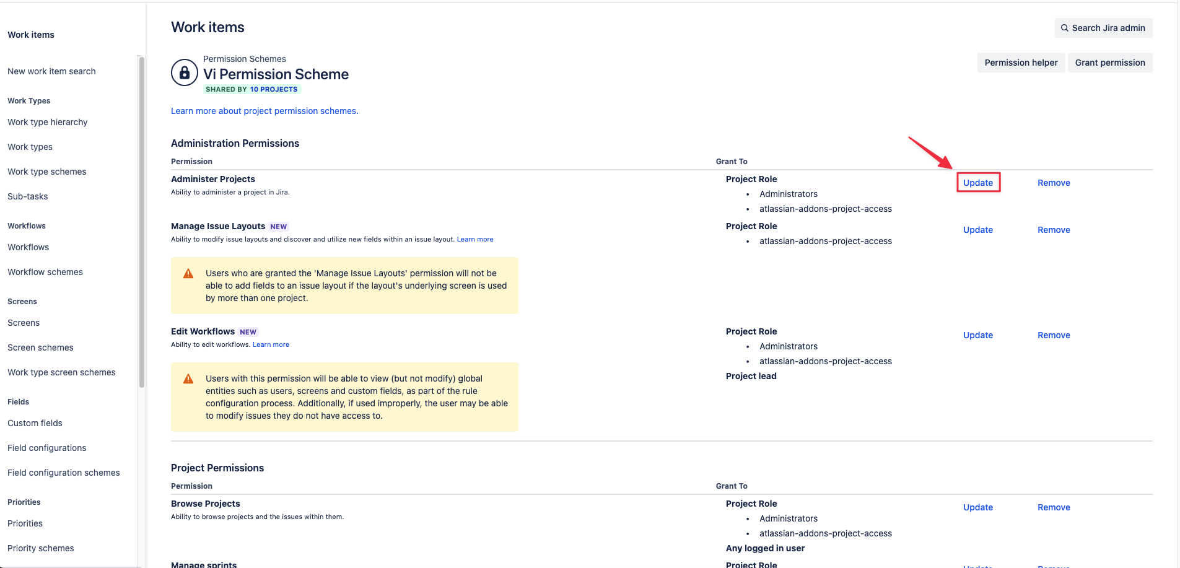Screen dimensions: 1180x568
Task: Update the Browse Projects permission
Action: pyautogui.click(x=977, y=507)
